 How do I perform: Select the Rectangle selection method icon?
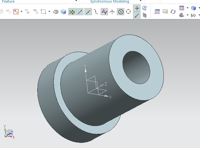[x=43, y=12]
